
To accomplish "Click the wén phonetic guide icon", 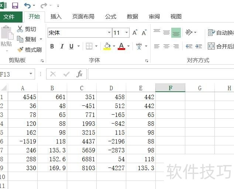I will 139,46.
